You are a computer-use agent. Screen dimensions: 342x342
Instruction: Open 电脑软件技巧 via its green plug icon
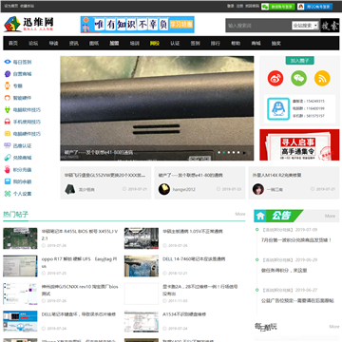(x=8, y=110)
